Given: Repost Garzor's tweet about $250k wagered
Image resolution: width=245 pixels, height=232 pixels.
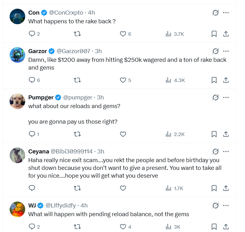Looking at the screenshot, I should (77, 80).
